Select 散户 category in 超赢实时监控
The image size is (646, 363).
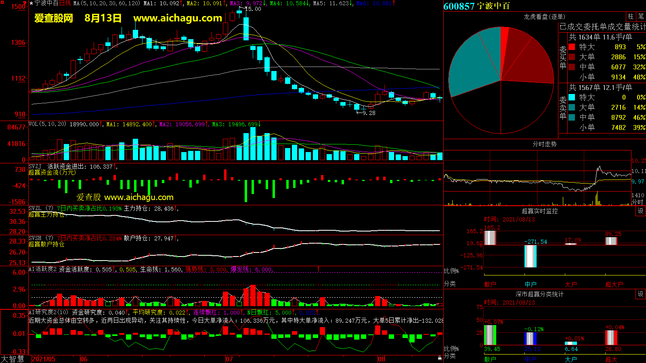click(x=490, y=284)
